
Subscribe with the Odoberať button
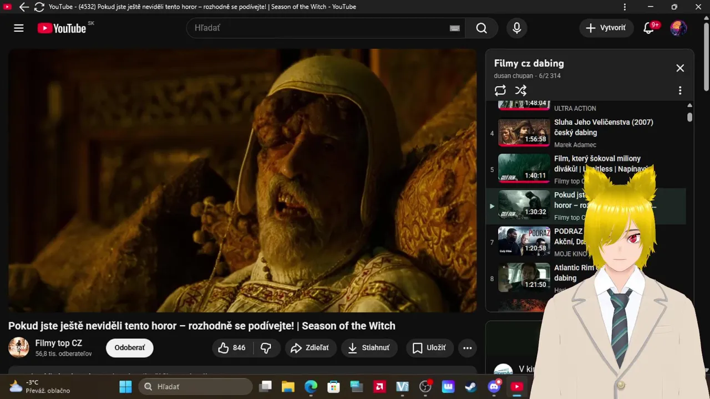130,348
